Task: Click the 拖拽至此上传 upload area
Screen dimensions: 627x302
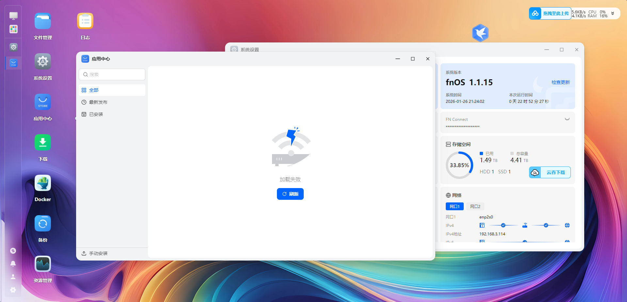Action: (x=550, y=13)
